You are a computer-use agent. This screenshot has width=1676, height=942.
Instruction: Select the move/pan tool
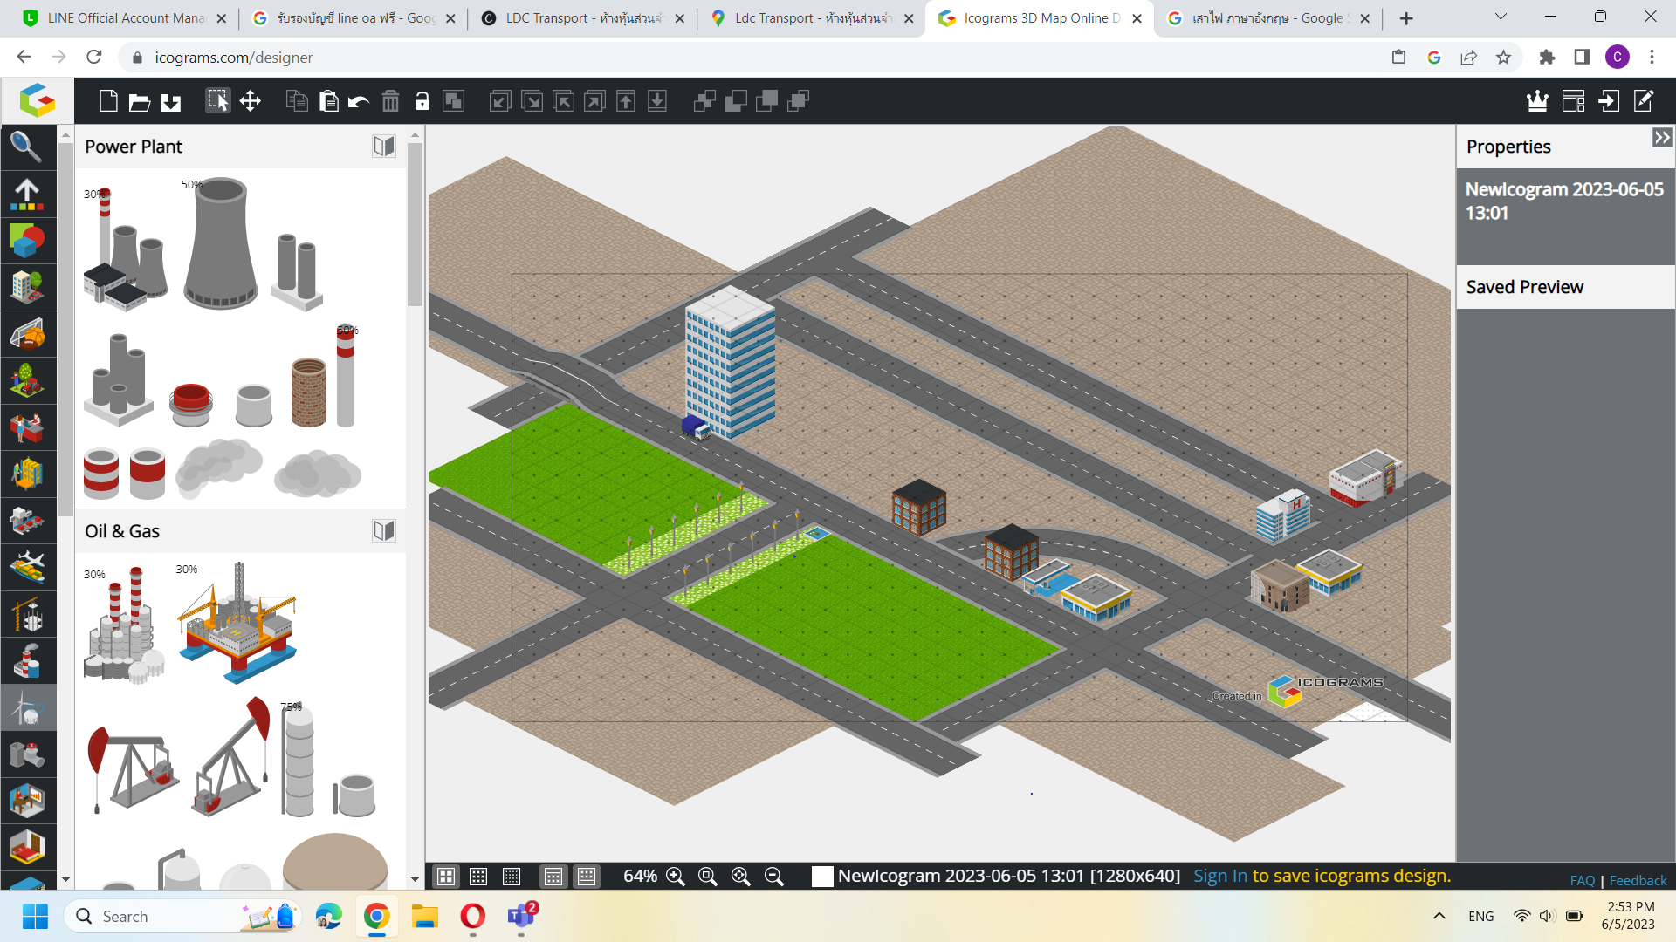[x=251, y=102]
